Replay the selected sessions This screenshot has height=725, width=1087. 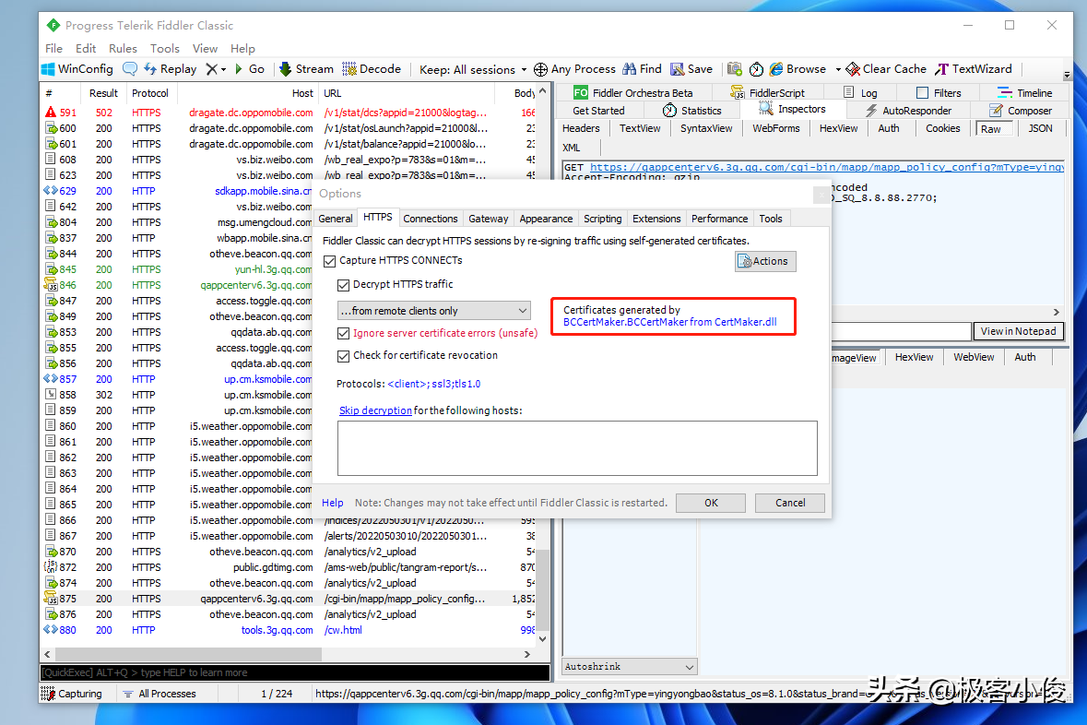(170, 69)
